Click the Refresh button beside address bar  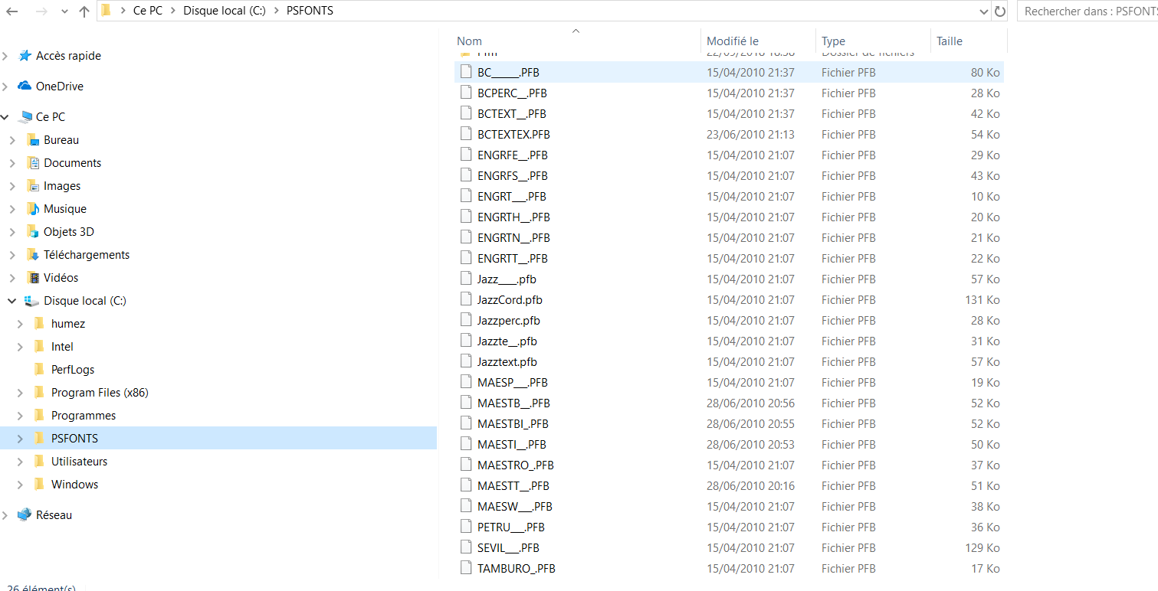[x=999, y=11]
